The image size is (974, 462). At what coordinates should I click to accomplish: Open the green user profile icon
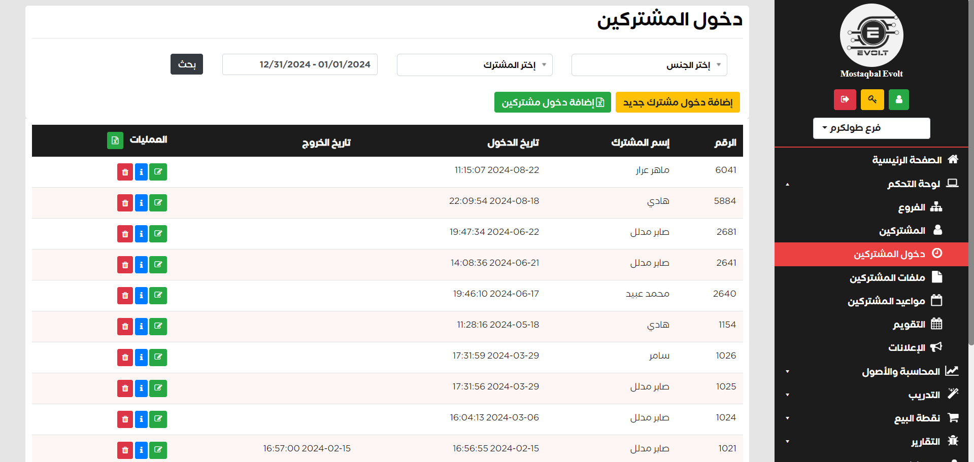coord(899,99)
